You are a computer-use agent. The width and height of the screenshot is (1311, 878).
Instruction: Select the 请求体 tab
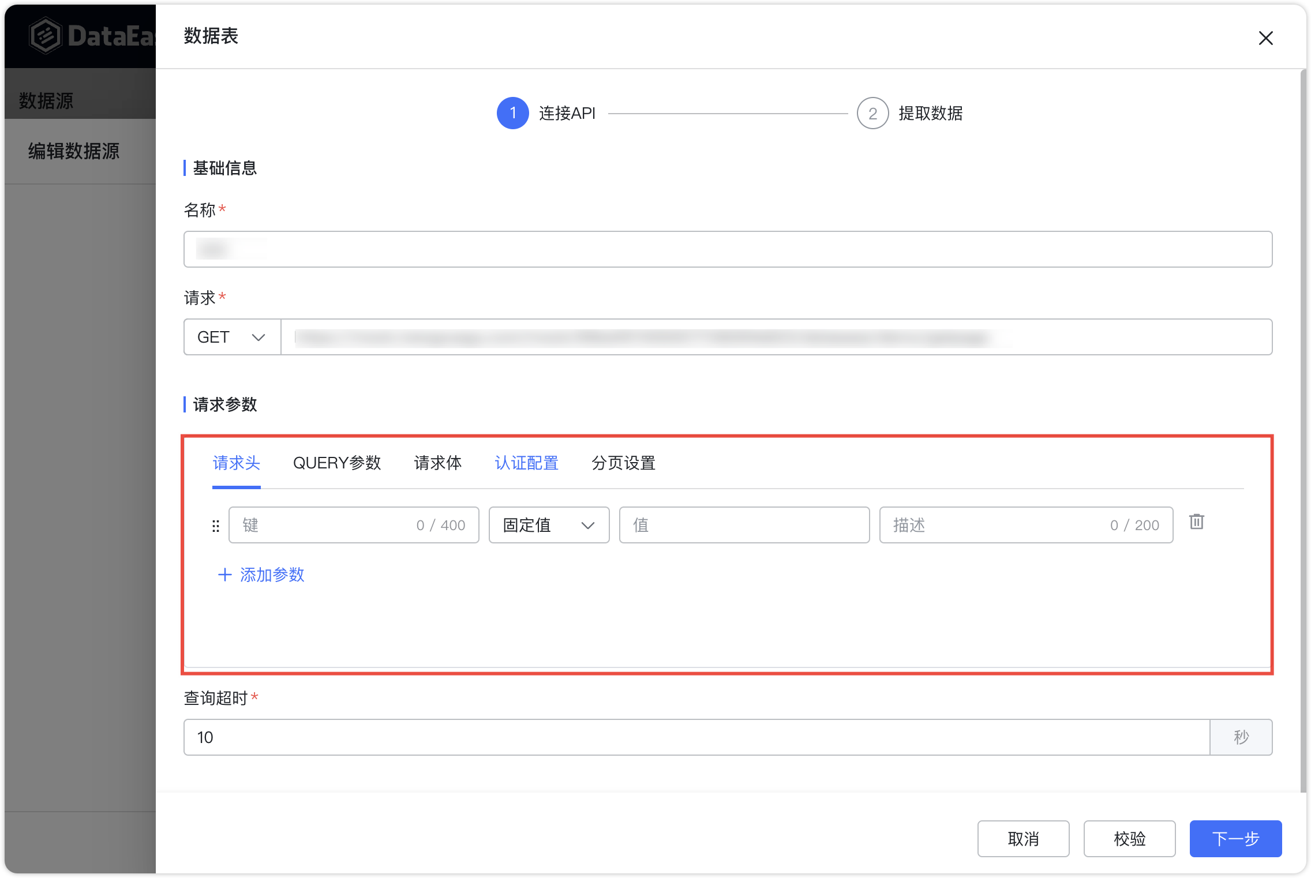(x=437, y=463)
